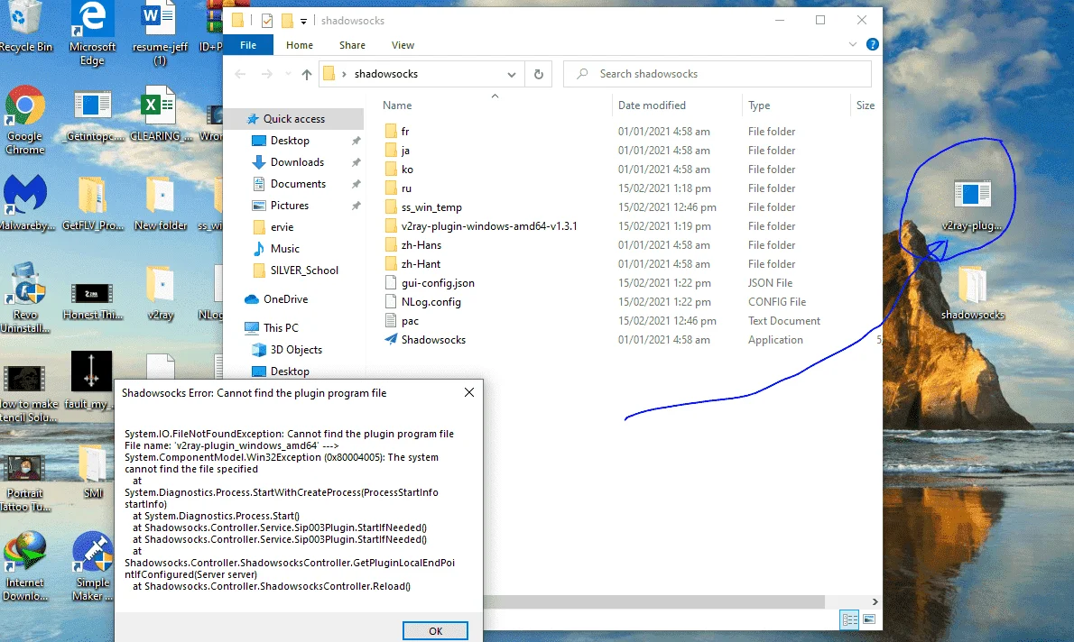Open the File menu tab
Screen dimensions: 1074x642
248,45
